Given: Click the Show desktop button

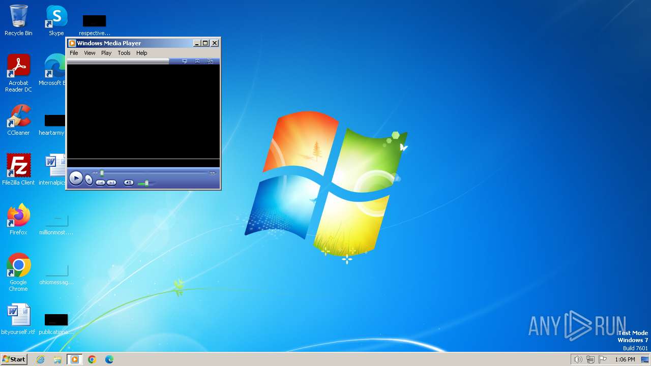Looking at the screenshot, I should coord(645,359).
